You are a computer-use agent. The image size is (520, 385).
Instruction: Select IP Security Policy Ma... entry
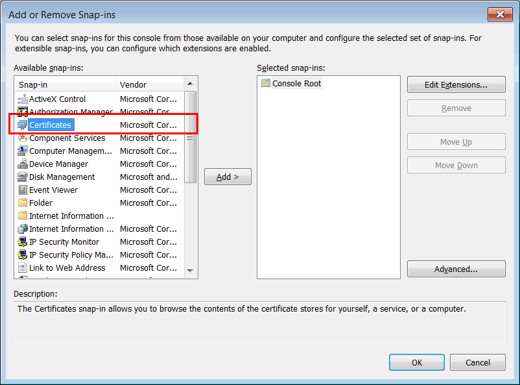(x=71, y=255)
